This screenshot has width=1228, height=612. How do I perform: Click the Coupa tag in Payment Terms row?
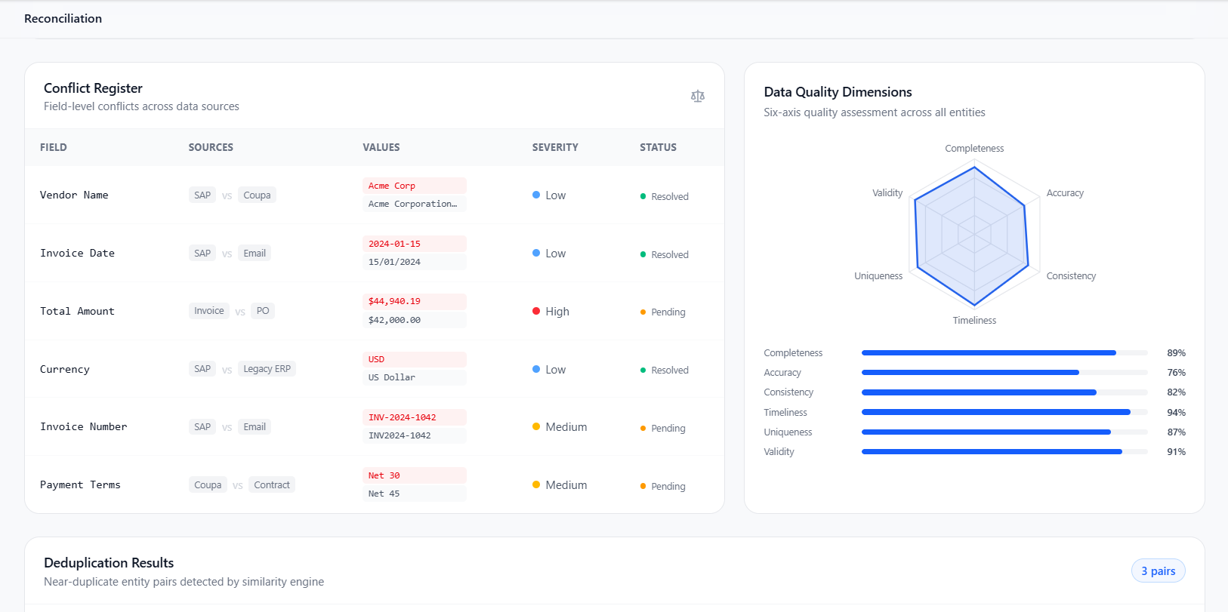(x=208, y=484)
